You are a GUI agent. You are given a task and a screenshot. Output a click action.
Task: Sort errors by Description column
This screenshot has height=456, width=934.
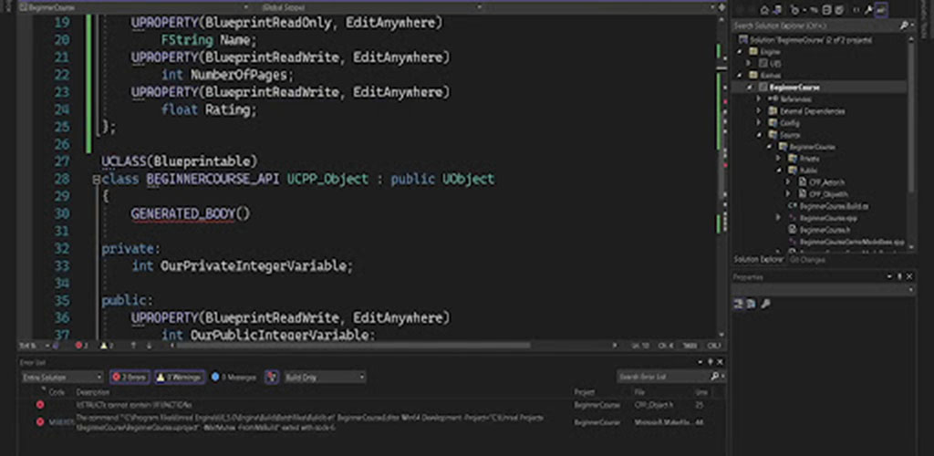(93, 392)
